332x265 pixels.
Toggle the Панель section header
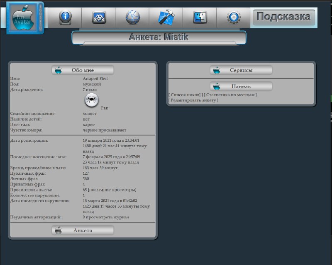pos(241,86)
